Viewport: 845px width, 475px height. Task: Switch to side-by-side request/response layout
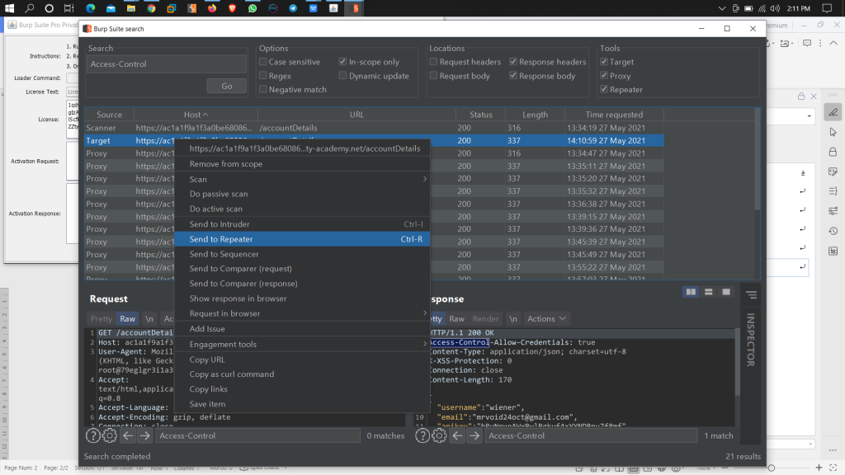691,292
